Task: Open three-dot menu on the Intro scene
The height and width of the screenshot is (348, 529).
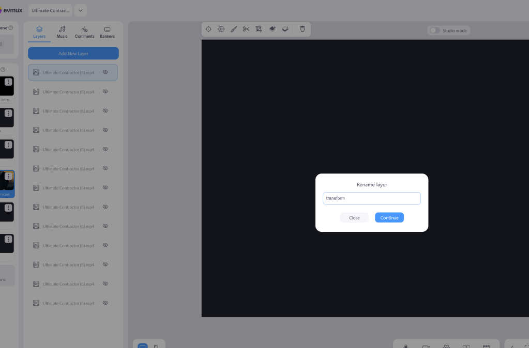Action: [8, 82]
